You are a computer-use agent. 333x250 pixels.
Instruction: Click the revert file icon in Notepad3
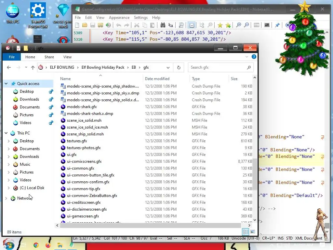coord(108,25)
